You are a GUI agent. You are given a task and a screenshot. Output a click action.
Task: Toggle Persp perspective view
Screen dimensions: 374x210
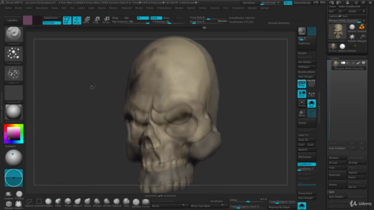[302, 83]
